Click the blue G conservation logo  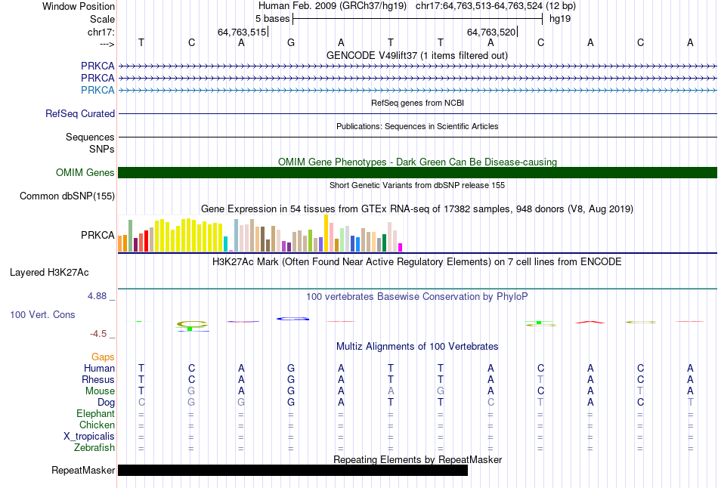pos(292,319)
